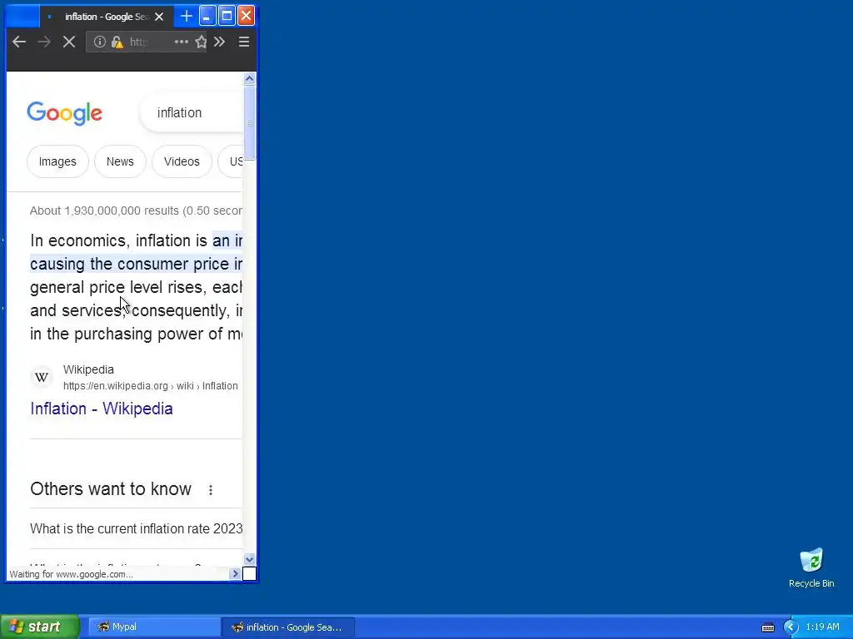Switch to inflation Google Search taskbar button
853x639 pixels.
288,627
